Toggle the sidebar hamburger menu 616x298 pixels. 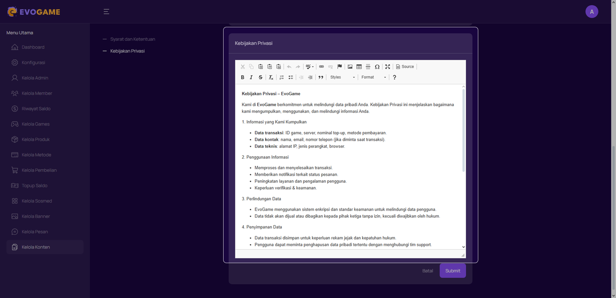click(106, 12)
